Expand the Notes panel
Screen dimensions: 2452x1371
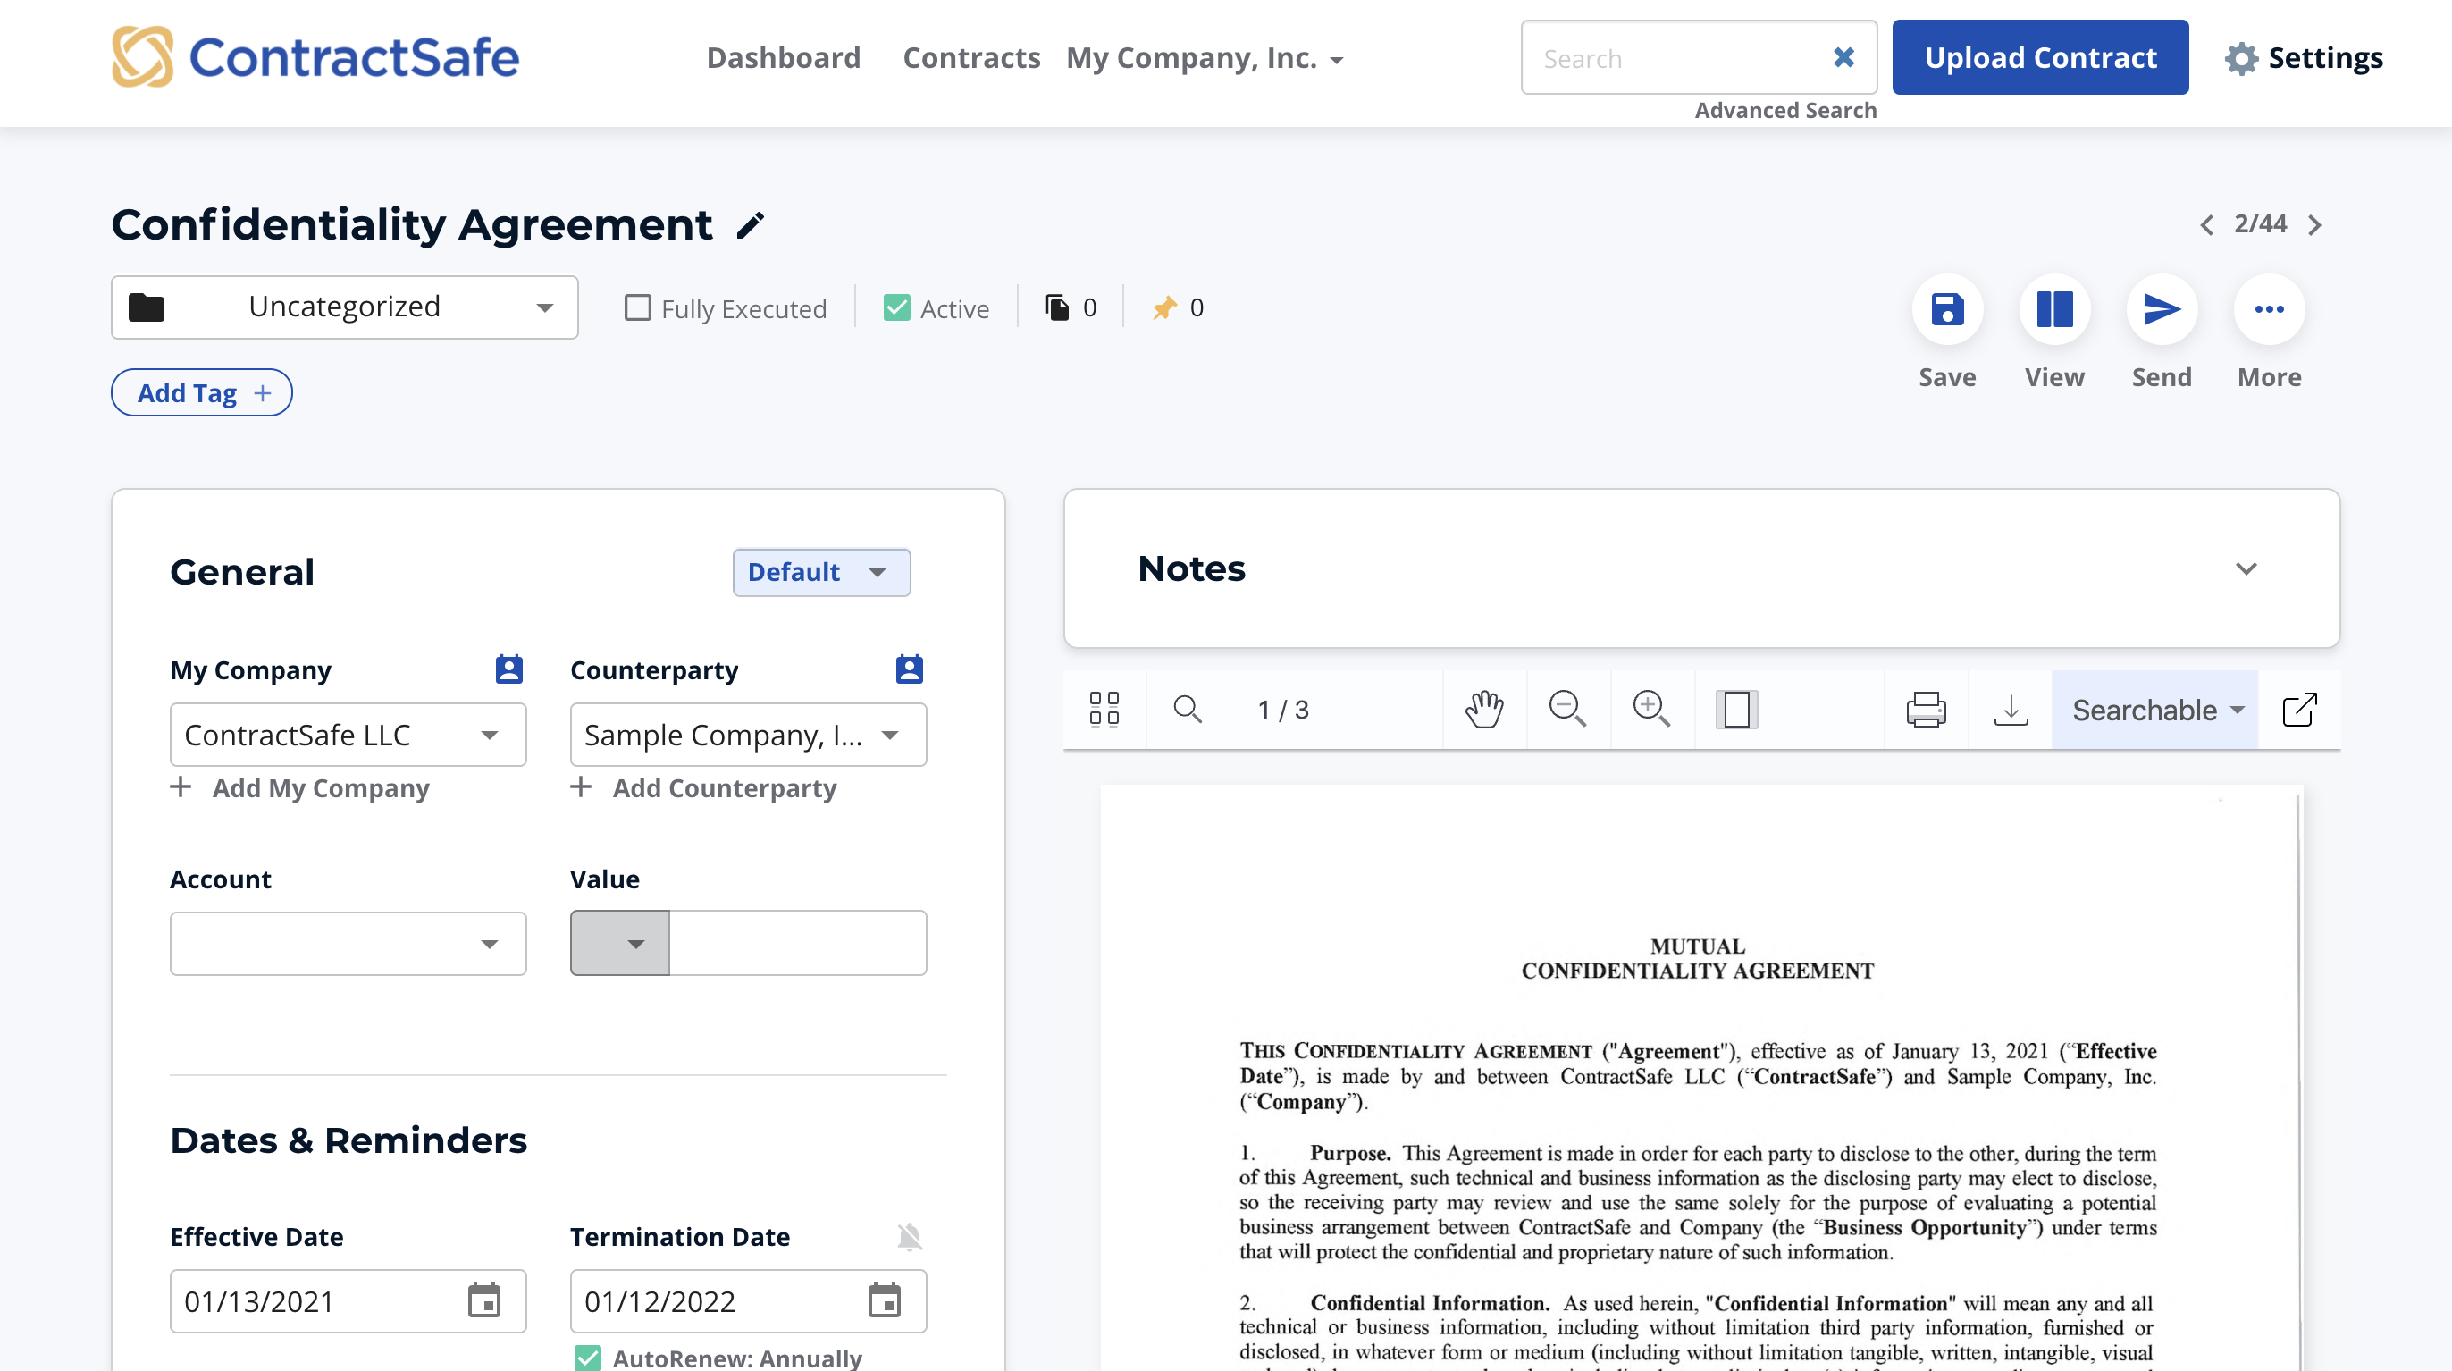(2246, 569)
